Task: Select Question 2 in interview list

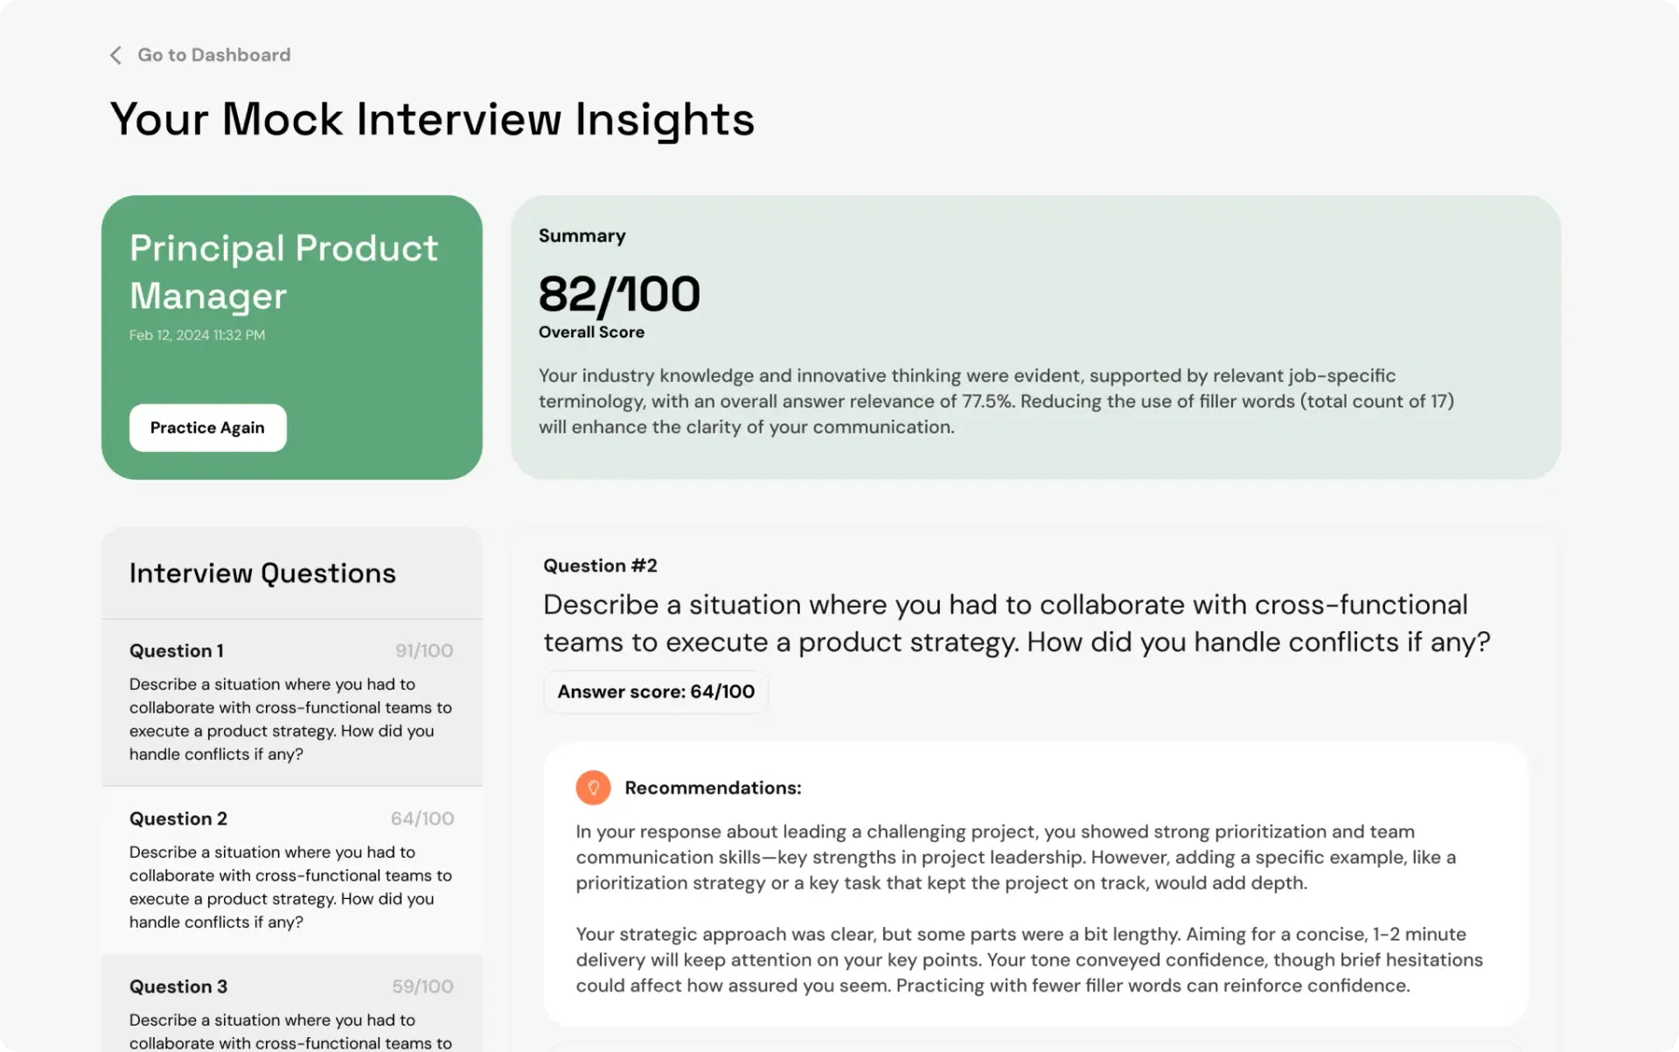Action: click(x=292, y=870)
